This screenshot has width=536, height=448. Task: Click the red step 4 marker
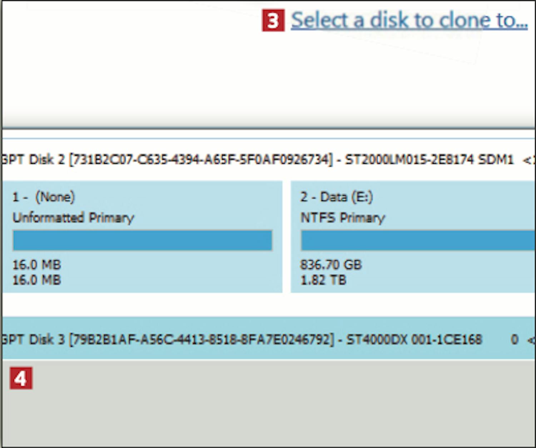coord(21,378)
